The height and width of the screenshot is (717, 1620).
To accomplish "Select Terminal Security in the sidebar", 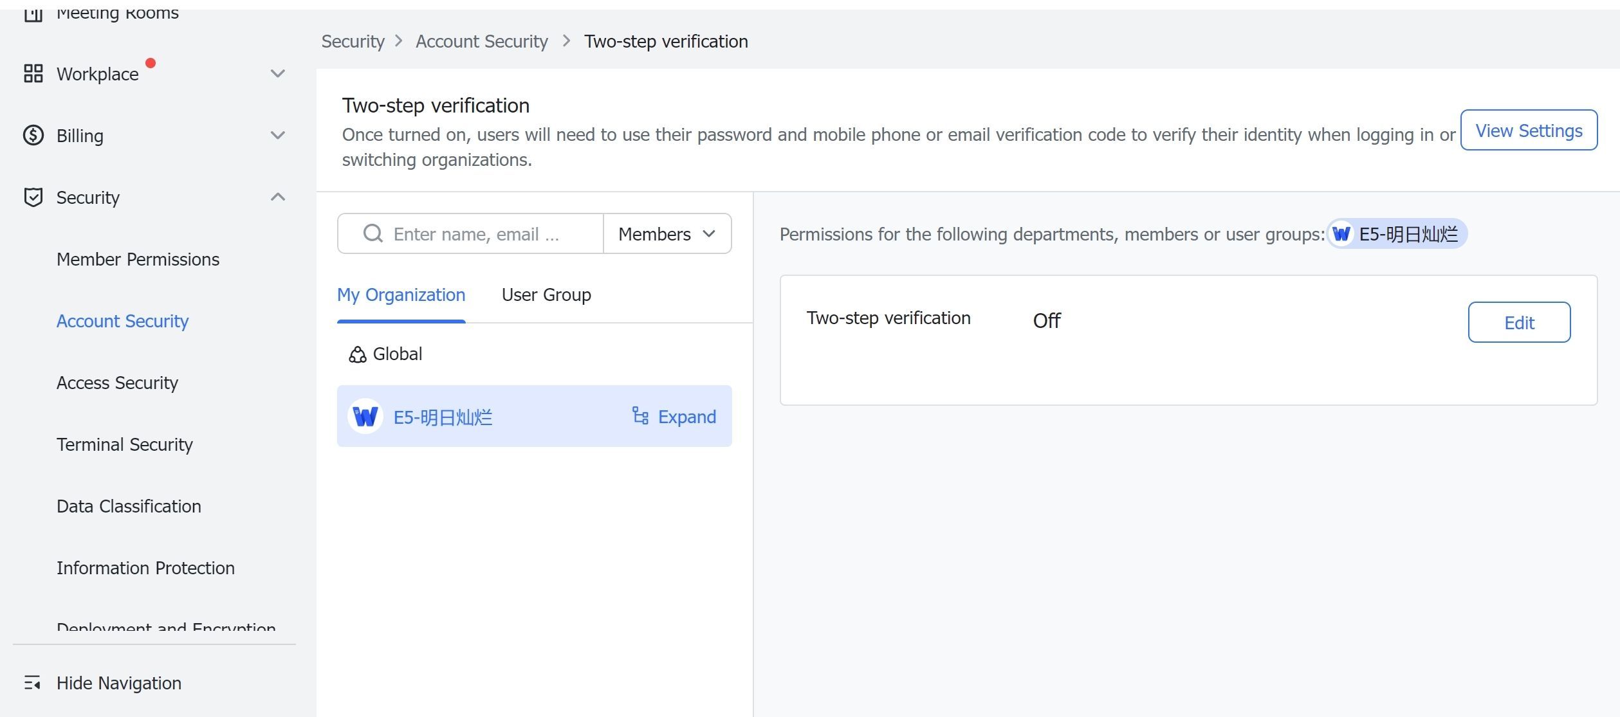I will (x=124, y=444).
